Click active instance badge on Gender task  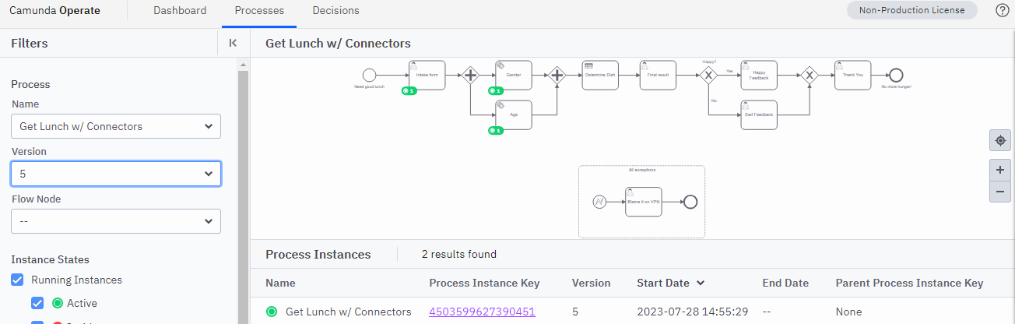(x=497, y=91)
